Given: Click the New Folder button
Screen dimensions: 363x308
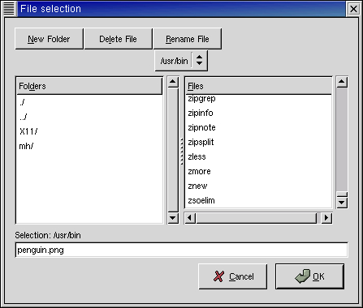Looking at the screenshot, I should [x=49, y=39].
